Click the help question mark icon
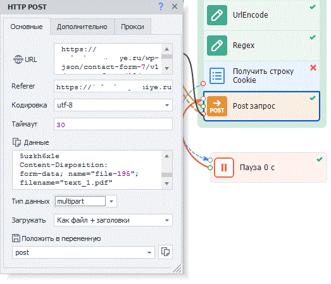Viewport: 331px width, 284px height. coord(161,6)
